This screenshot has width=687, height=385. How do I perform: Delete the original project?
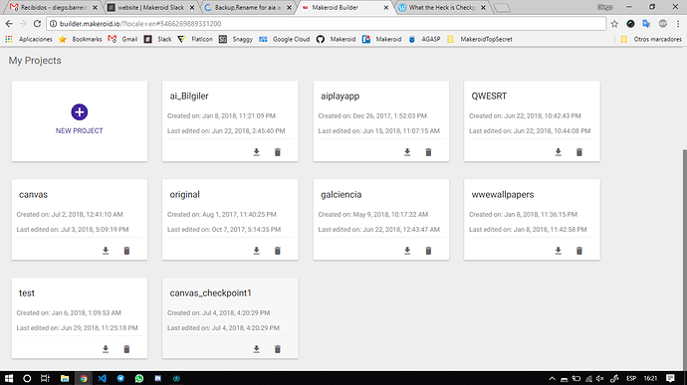point(278,251)
